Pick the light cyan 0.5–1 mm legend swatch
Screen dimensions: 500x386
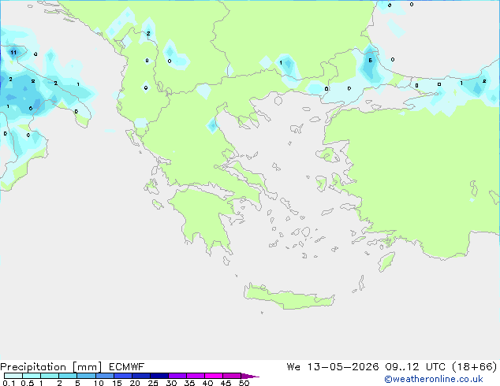click(x=32, y=376)
